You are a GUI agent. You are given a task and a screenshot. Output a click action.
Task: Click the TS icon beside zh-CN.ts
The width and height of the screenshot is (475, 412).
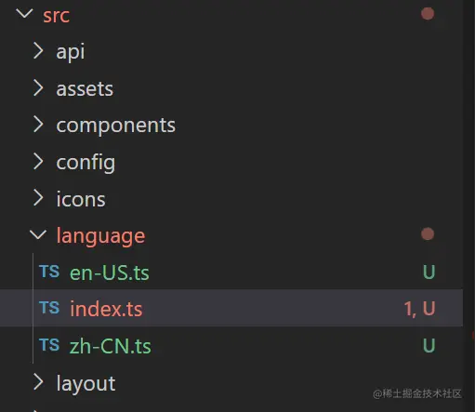pos(49,345)
